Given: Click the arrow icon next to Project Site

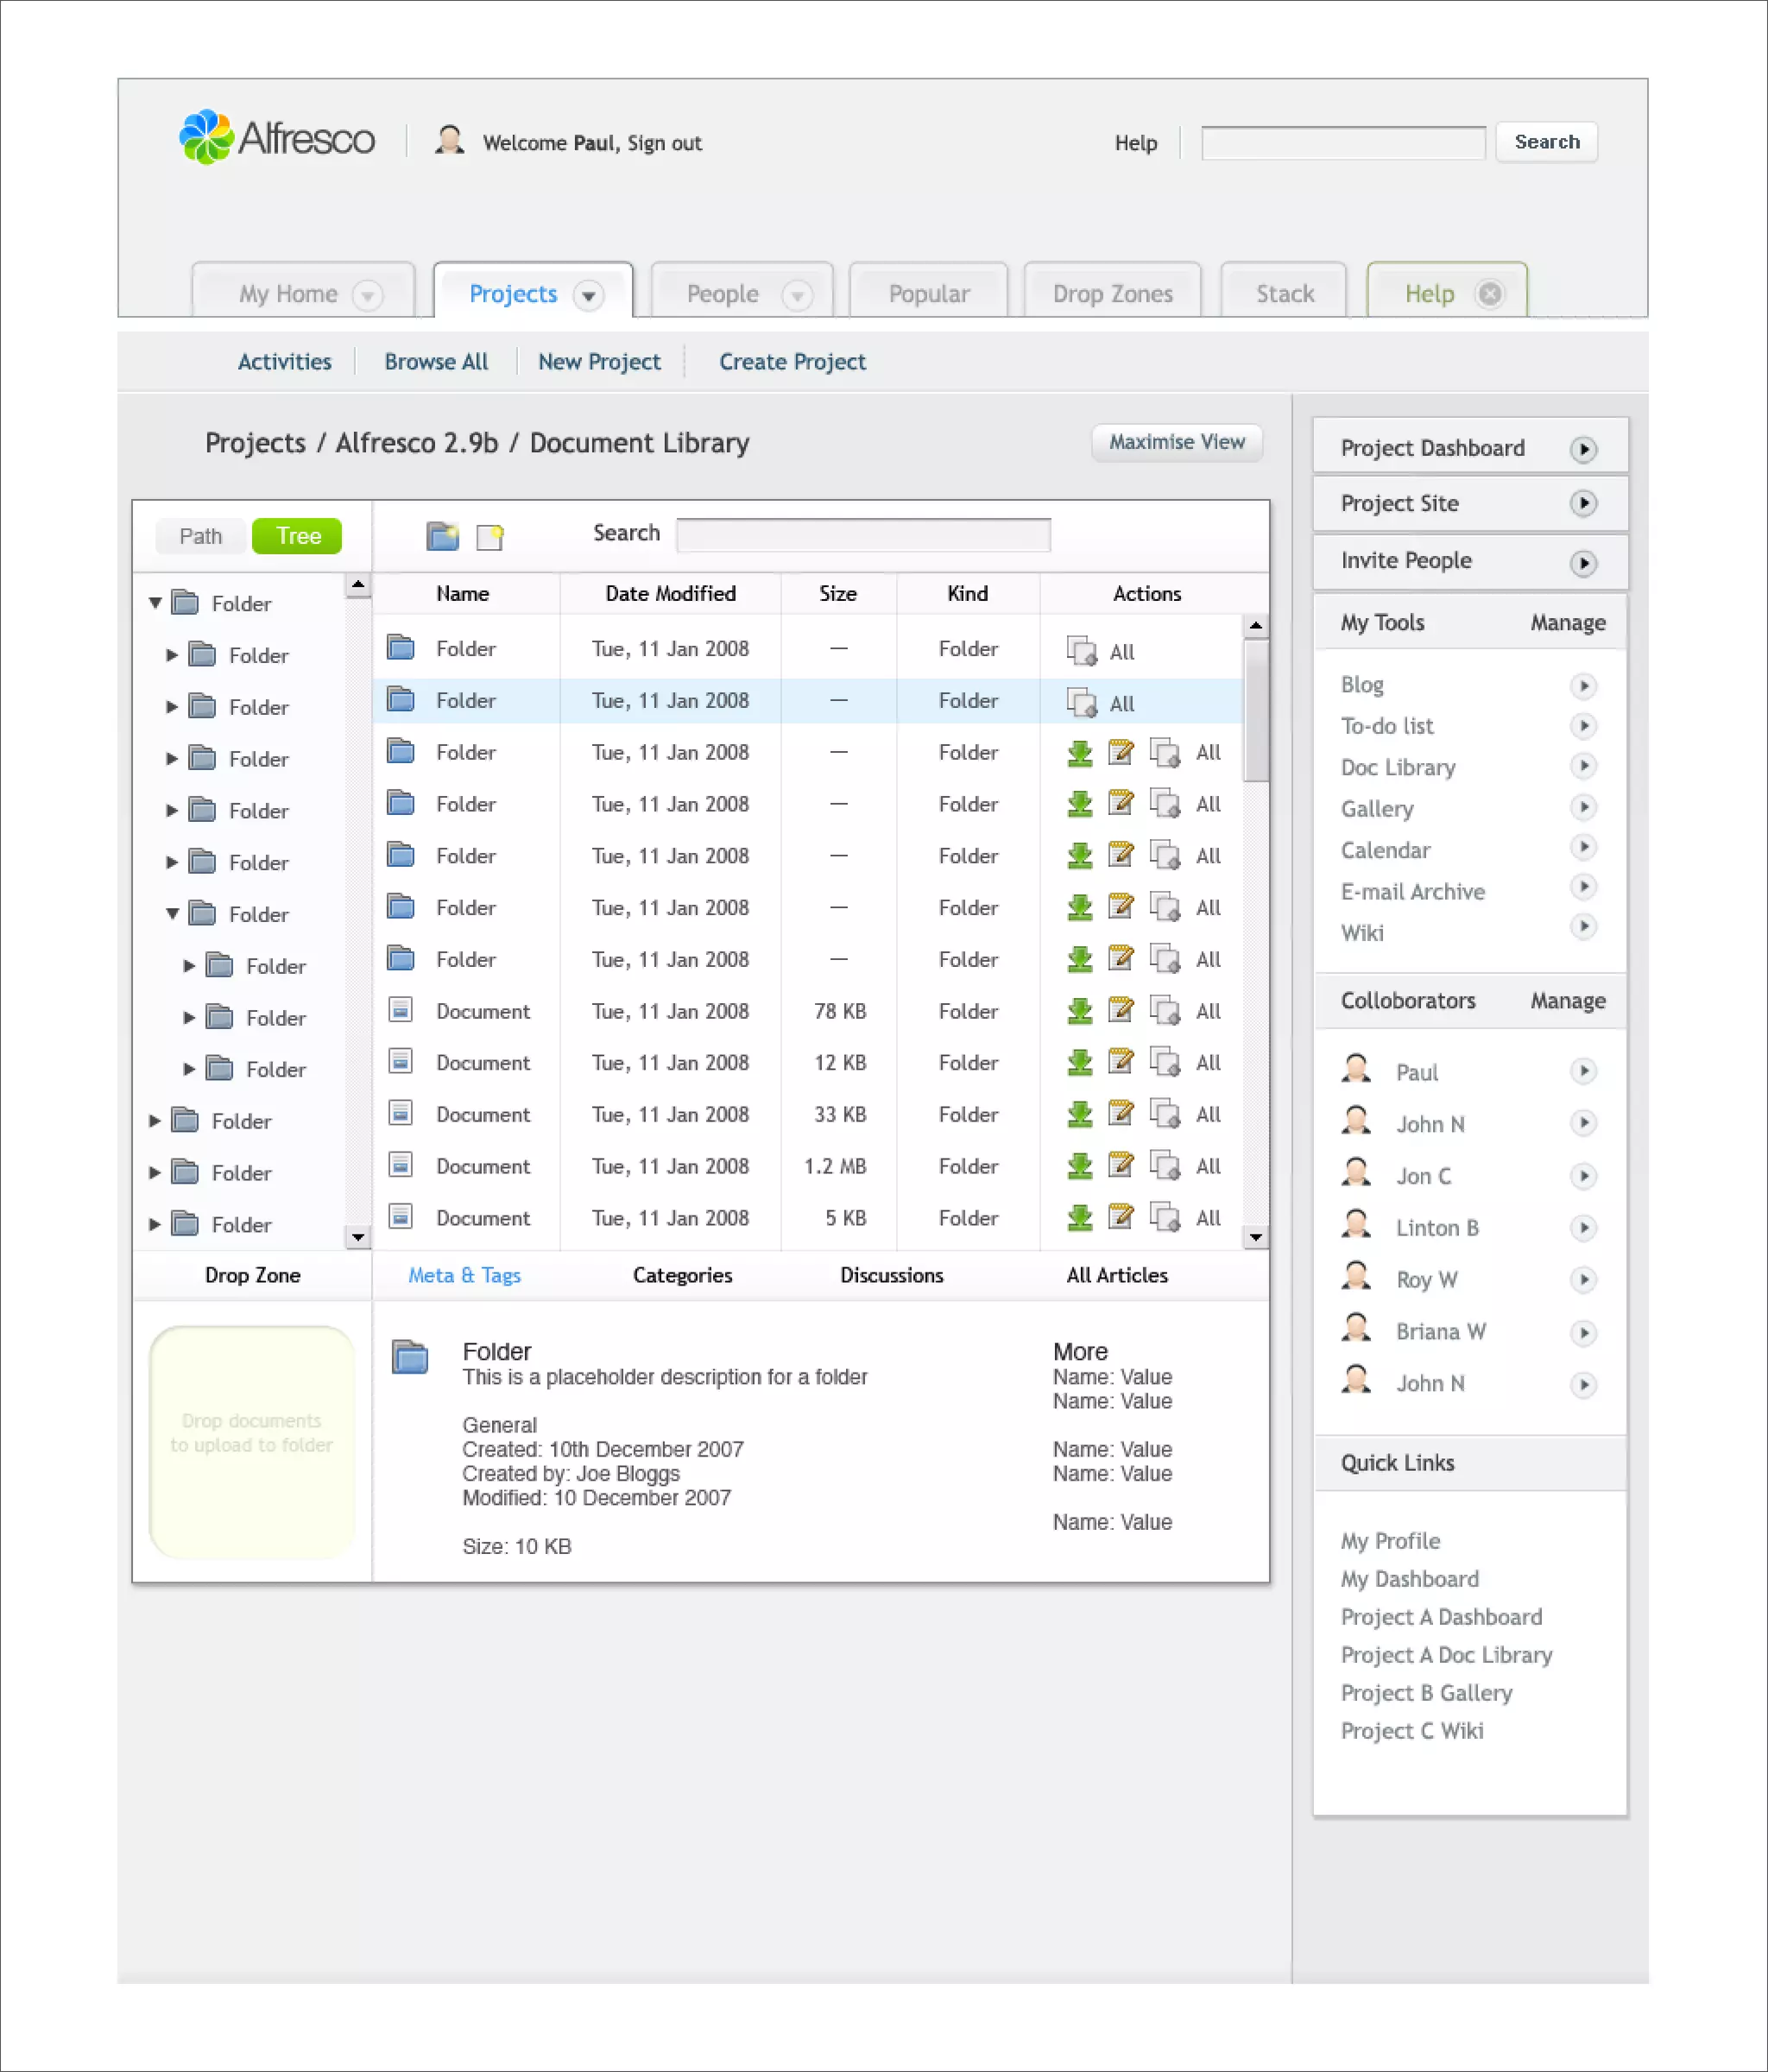Looking at the screenshot, I should pos(1583,503).
